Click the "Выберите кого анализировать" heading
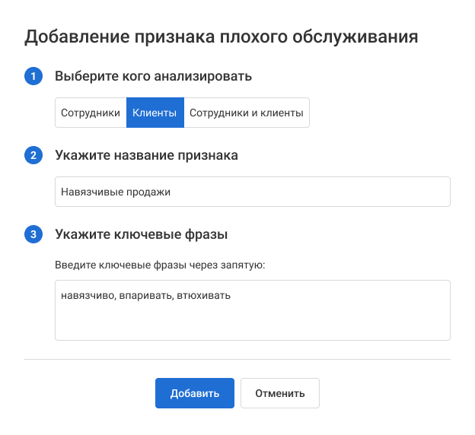The image size is (475, 435). tap(153, 77)
